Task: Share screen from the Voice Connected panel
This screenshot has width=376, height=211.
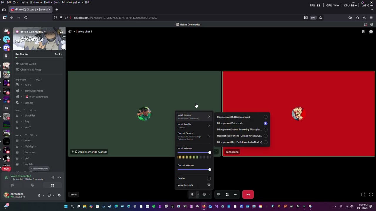Action: [33, 185]
